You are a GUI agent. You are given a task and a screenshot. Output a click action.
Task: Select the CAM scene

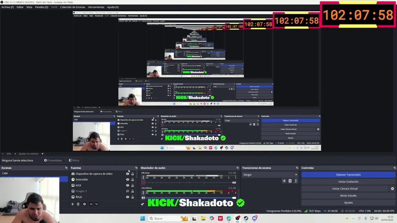click(x=34, y=173)
